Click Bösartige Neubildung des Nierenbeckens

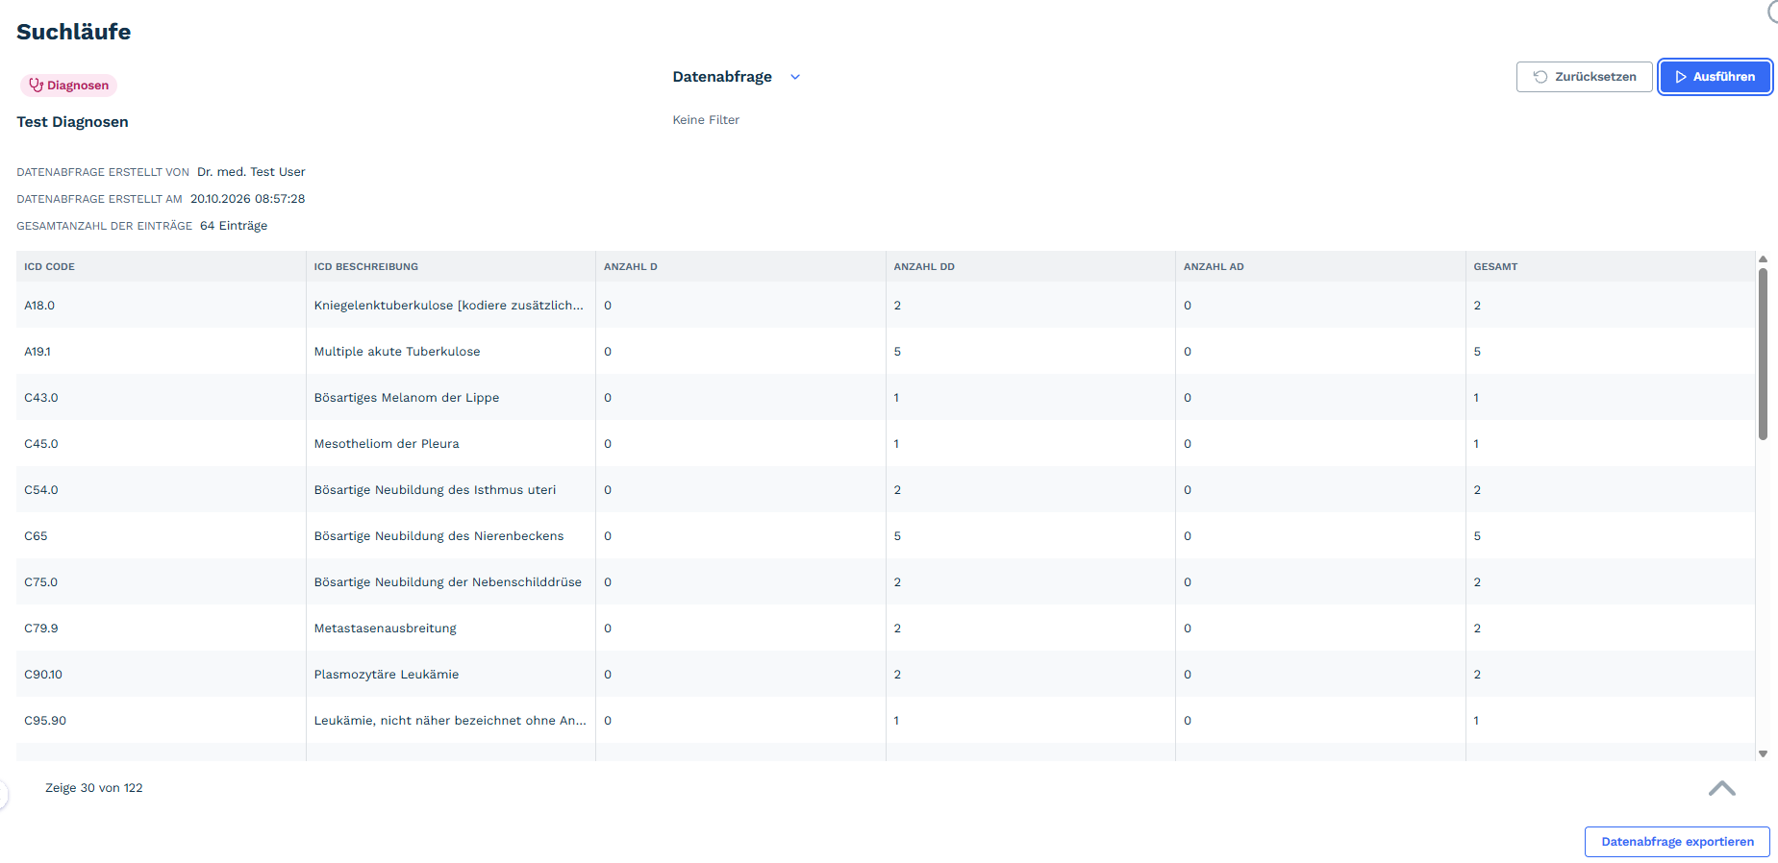439,536
